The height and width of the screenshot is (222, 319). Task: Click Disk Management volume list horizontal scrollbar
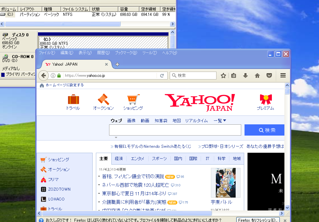pyautogui.click(x=63, y=24)
